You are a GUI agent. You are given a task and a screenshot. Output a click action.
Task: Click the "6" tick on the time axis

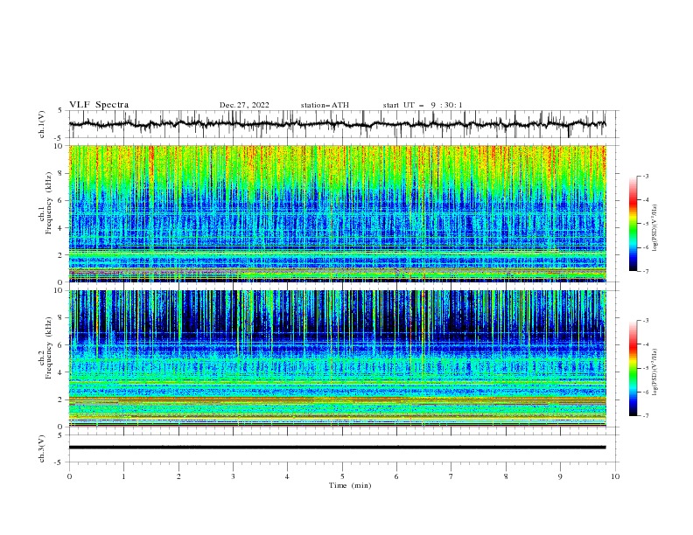click(x=397, y=476)
